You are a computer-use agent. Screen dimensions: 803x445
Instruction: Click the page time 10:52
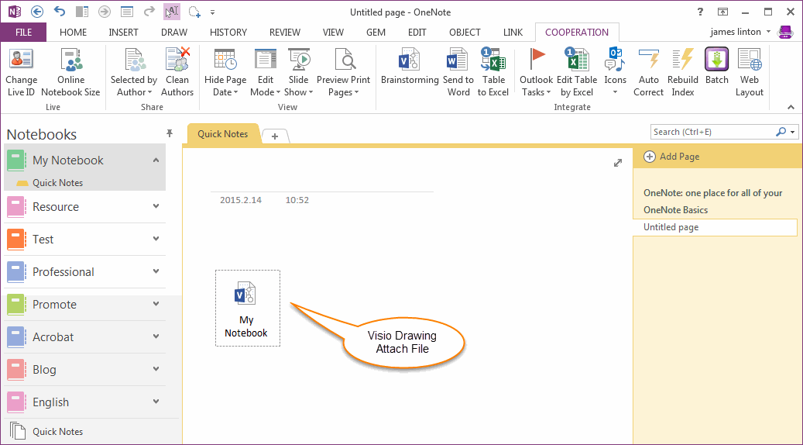(297, 200)
